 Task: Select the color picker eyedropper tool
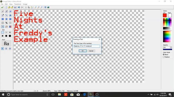[3, 15]
